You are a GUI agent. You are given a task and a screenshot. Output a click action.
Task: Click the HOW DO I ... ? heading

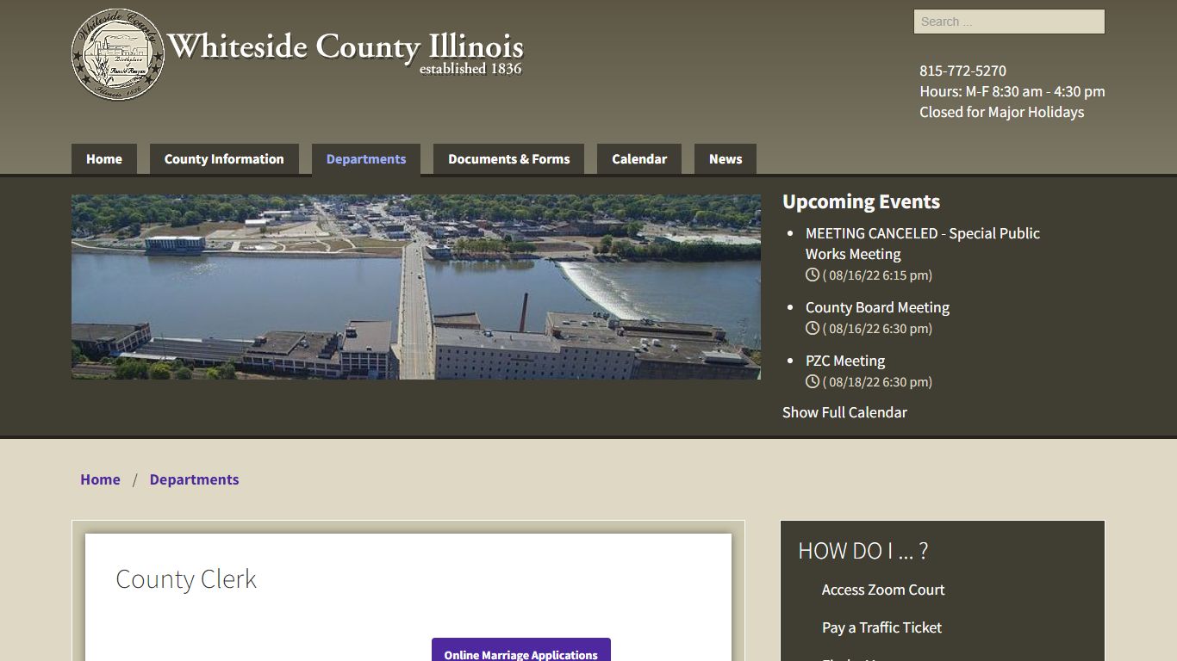(863, 551)
